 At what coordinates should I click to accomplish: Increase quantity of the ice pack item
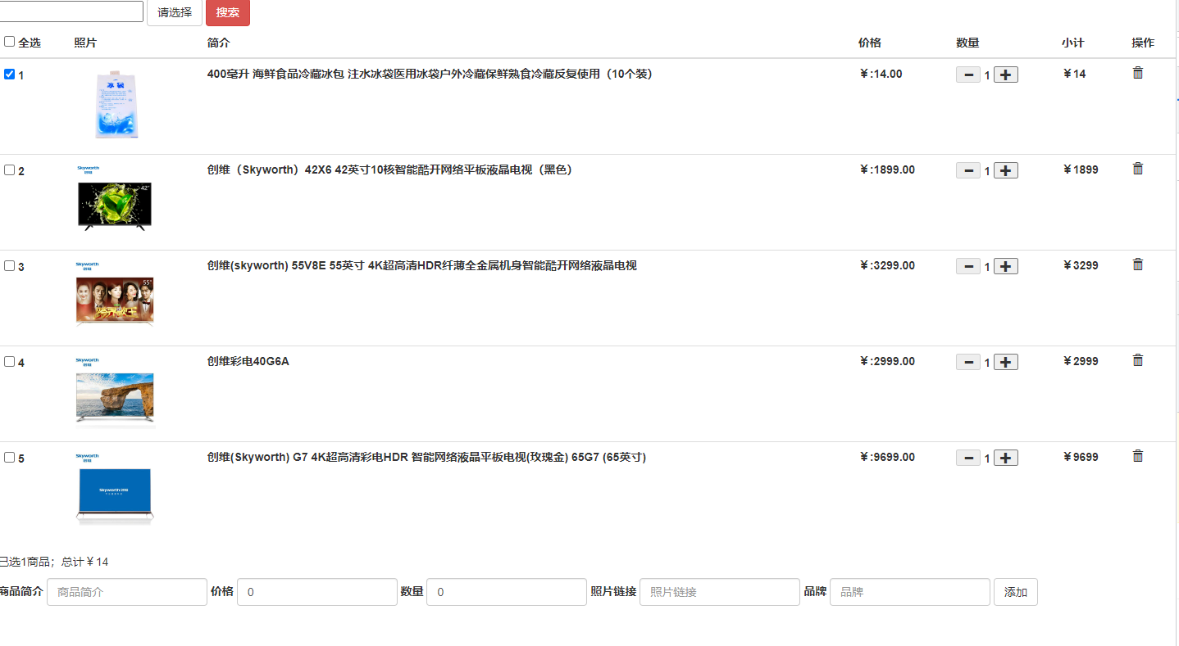pyautogui.click(x=1006, y=75)
